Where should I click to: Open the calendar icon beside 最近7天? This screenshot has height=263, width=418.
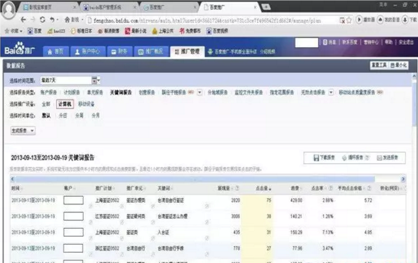click(95, 80)
